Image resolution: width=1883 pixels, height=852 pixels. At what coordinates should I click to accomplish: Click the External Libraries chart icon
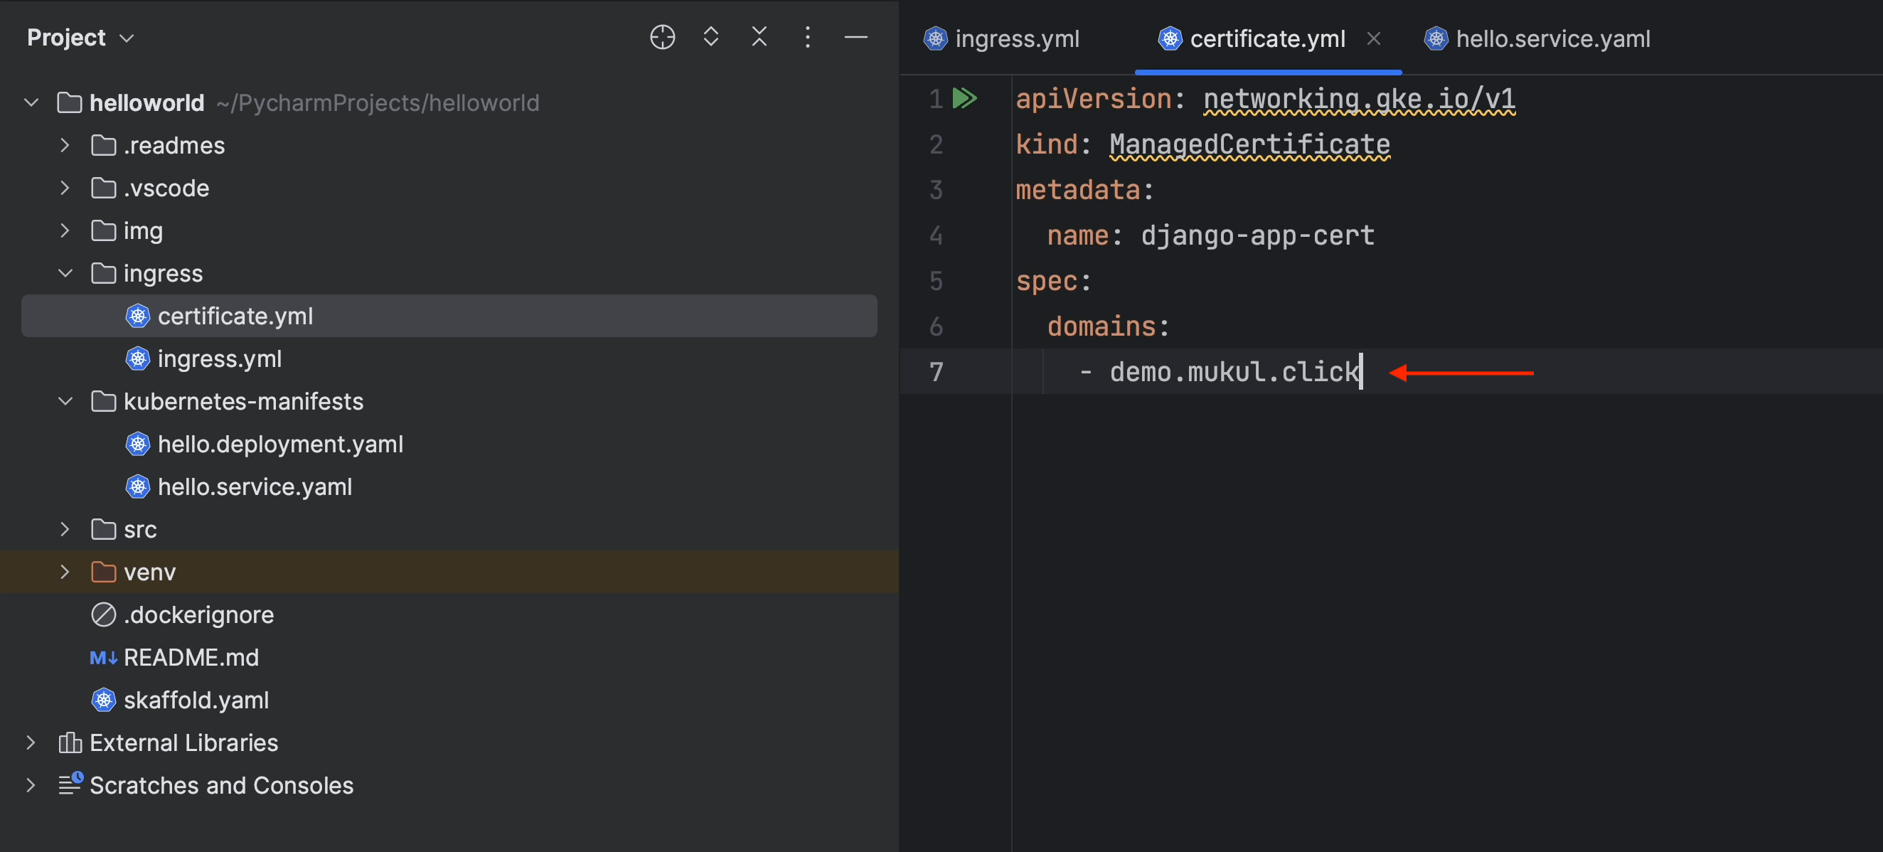click(70, 742)
